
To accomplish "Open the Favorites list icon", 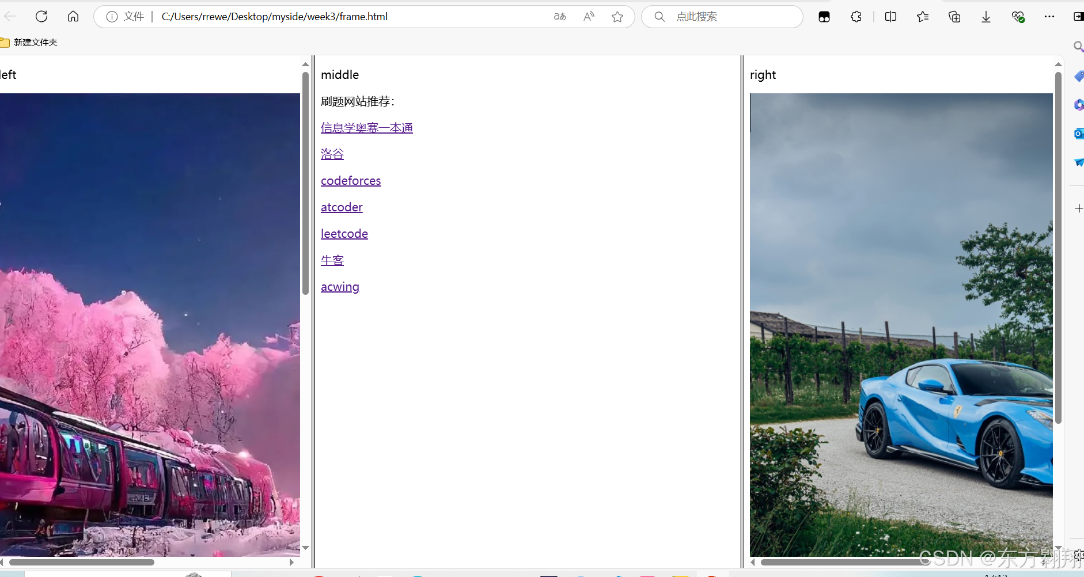I will click(x=923, y=17).
